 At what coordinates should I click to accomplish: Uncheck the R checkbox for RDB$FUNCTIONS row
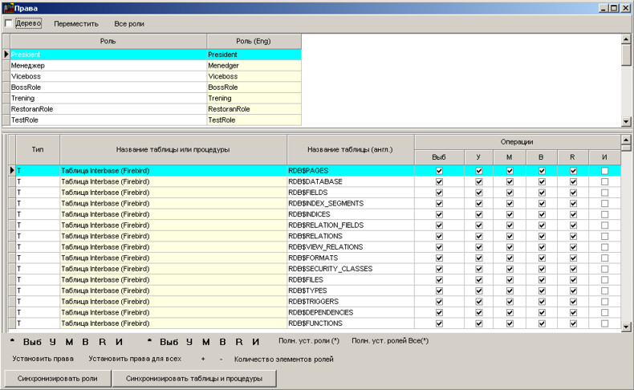pyautogui.click(x=573, y=323)
